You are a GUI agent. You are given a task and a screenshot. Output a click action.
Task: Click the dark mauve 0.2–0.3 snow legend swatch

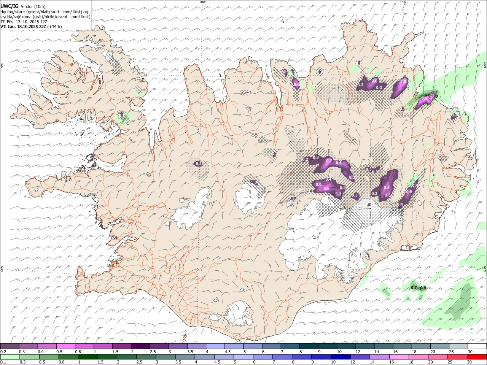(10, 346)
